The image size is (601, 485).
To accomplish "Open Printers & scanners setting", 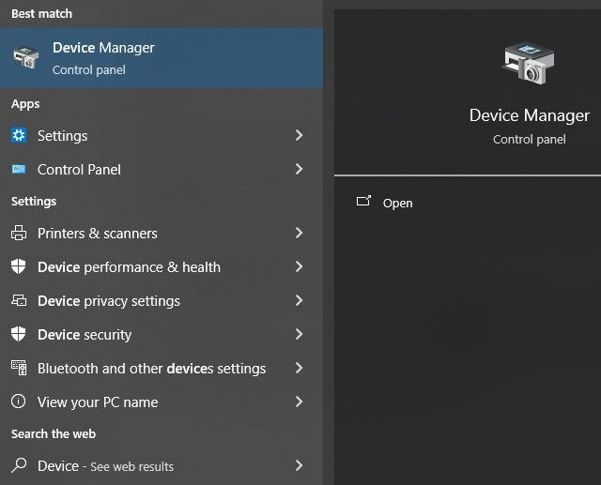I will [x=162, y=234].
